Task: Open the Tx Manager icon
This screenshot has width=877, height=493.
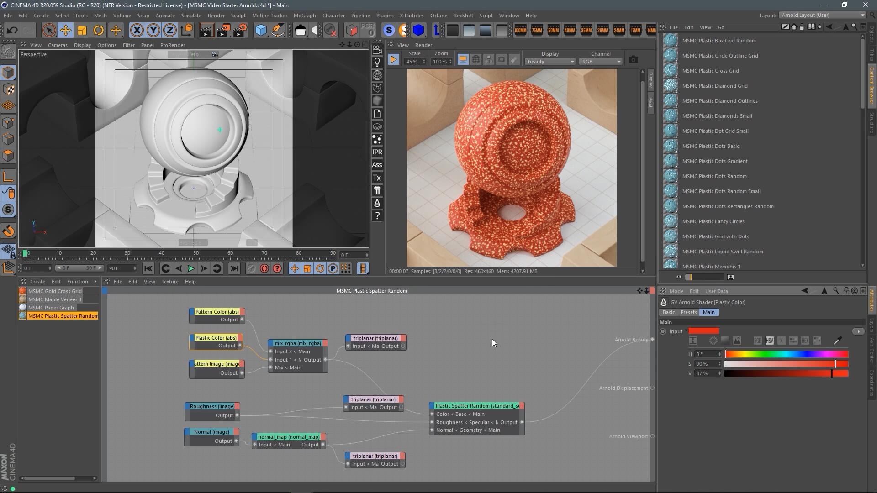Action: coord(377,178)
